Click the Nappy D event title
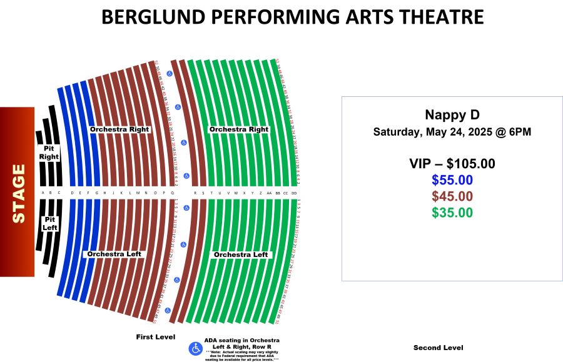563x362 pixels. point(452,115)
